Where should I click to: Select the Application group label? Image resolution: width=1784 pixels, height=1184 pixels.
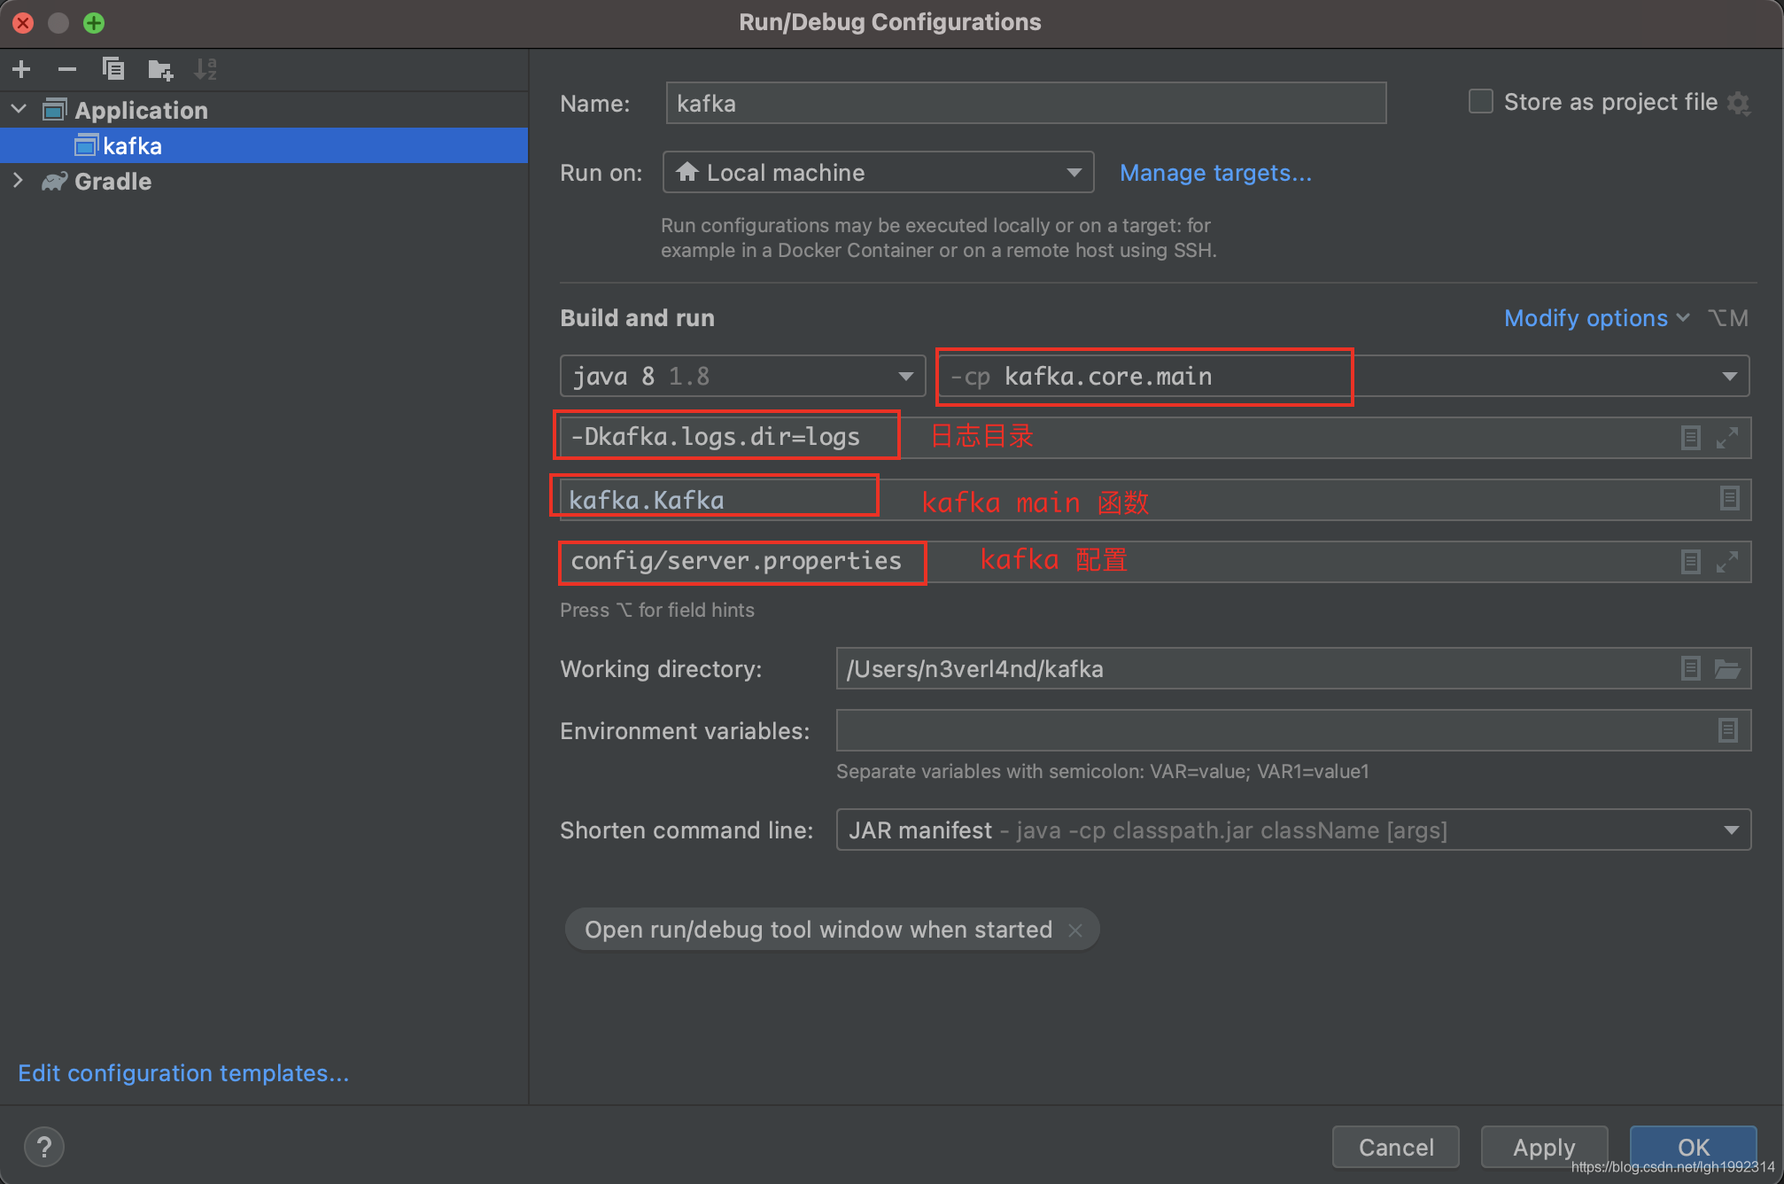click(x=141, y=110)
